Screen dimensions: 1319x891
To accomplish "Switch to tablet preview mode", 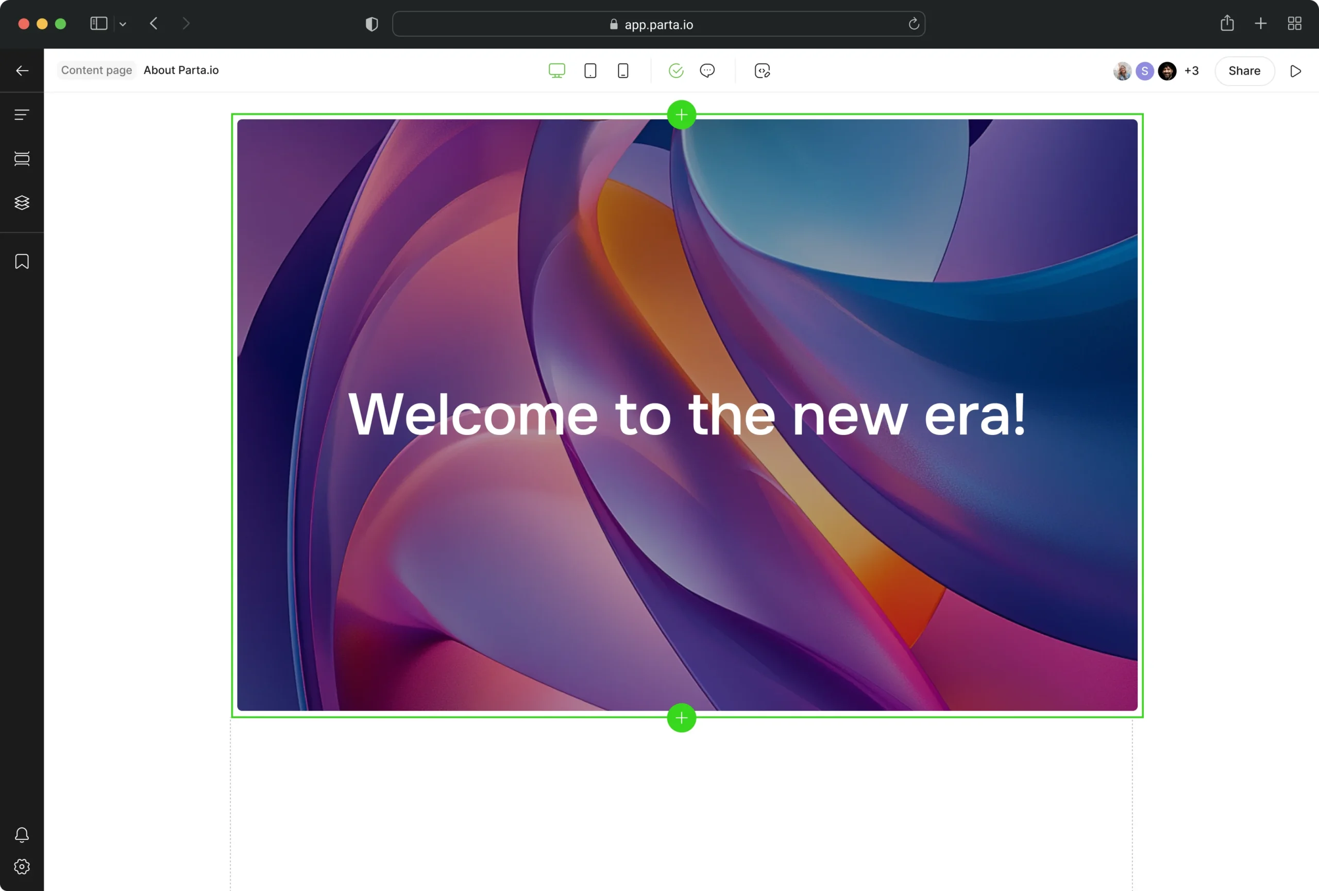I will tap(590, 71).
